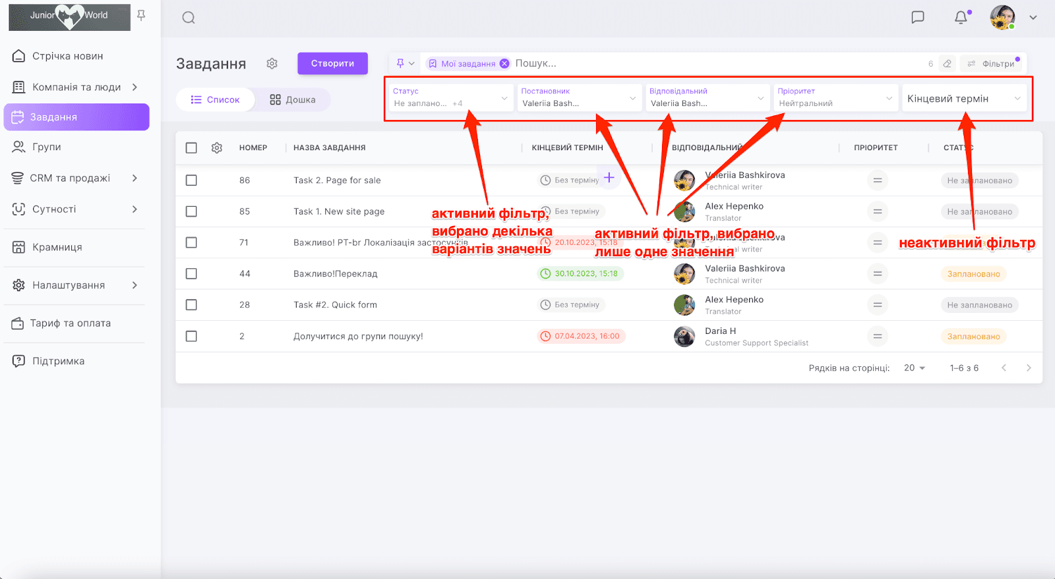
Task: Click Alex Hepenko avatar in task 28 row
Action: tap(684, 305)
